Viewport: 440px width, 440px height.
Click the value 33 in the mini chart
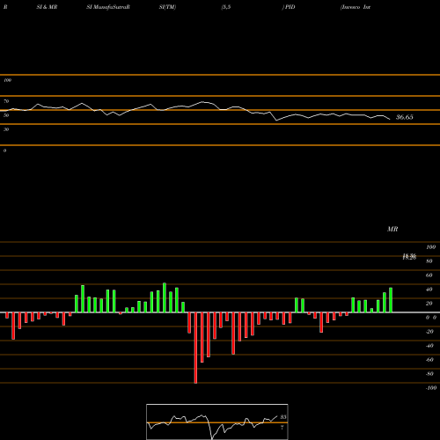coord(283,417)
